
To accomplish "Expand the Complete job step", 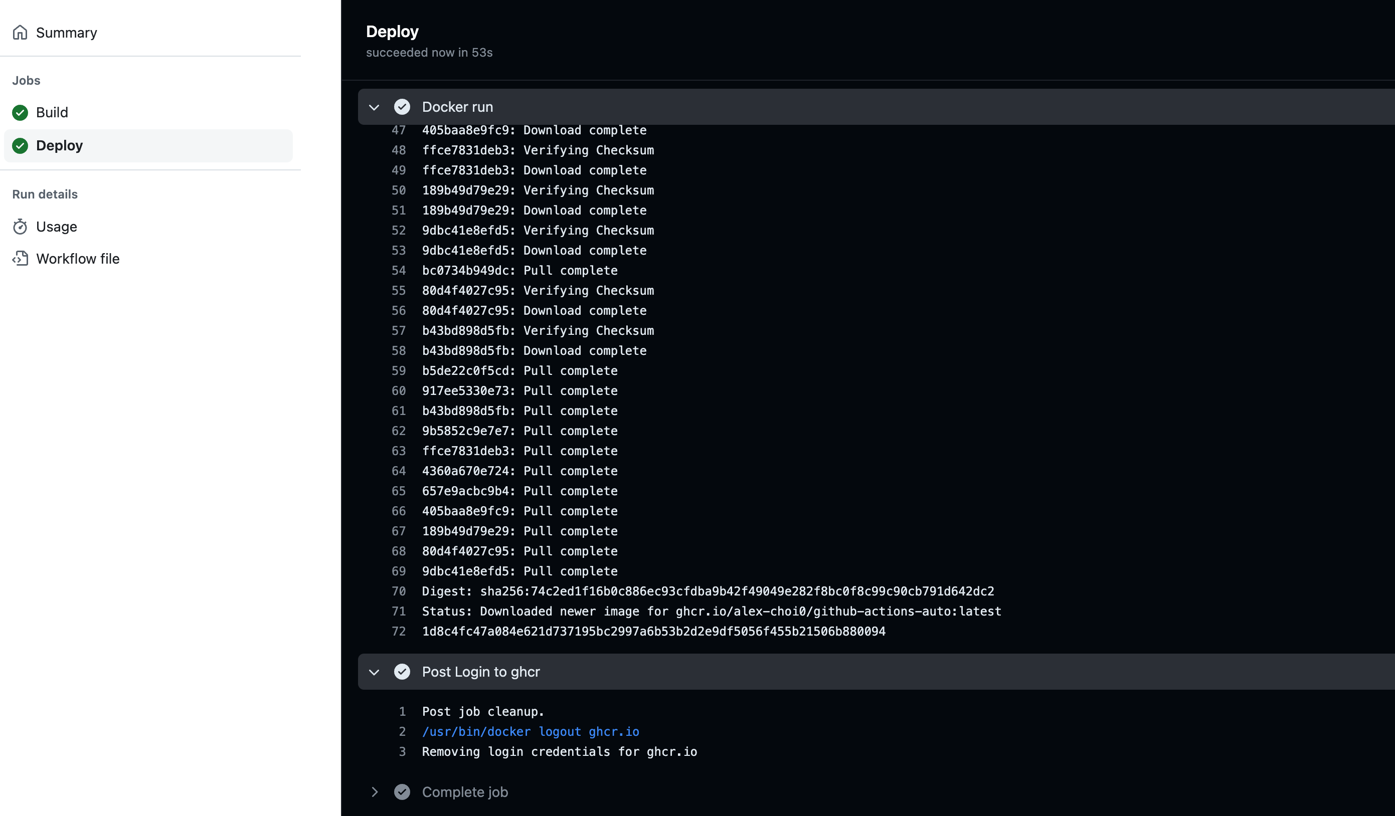I will click(x=374, y=791).
